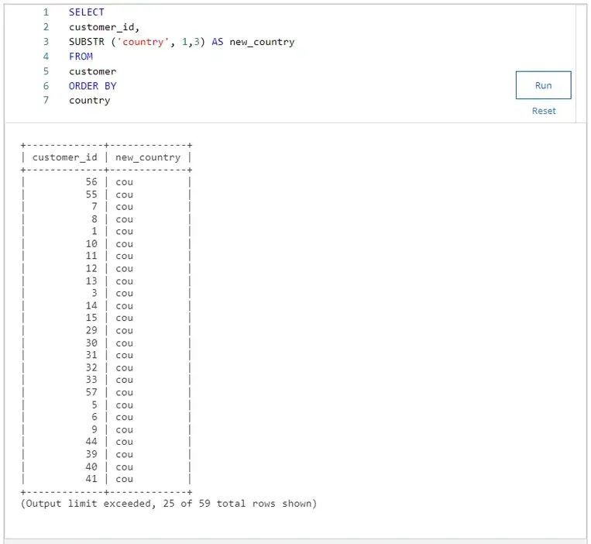Select customer_id value 13 in results

click(91, 281)
